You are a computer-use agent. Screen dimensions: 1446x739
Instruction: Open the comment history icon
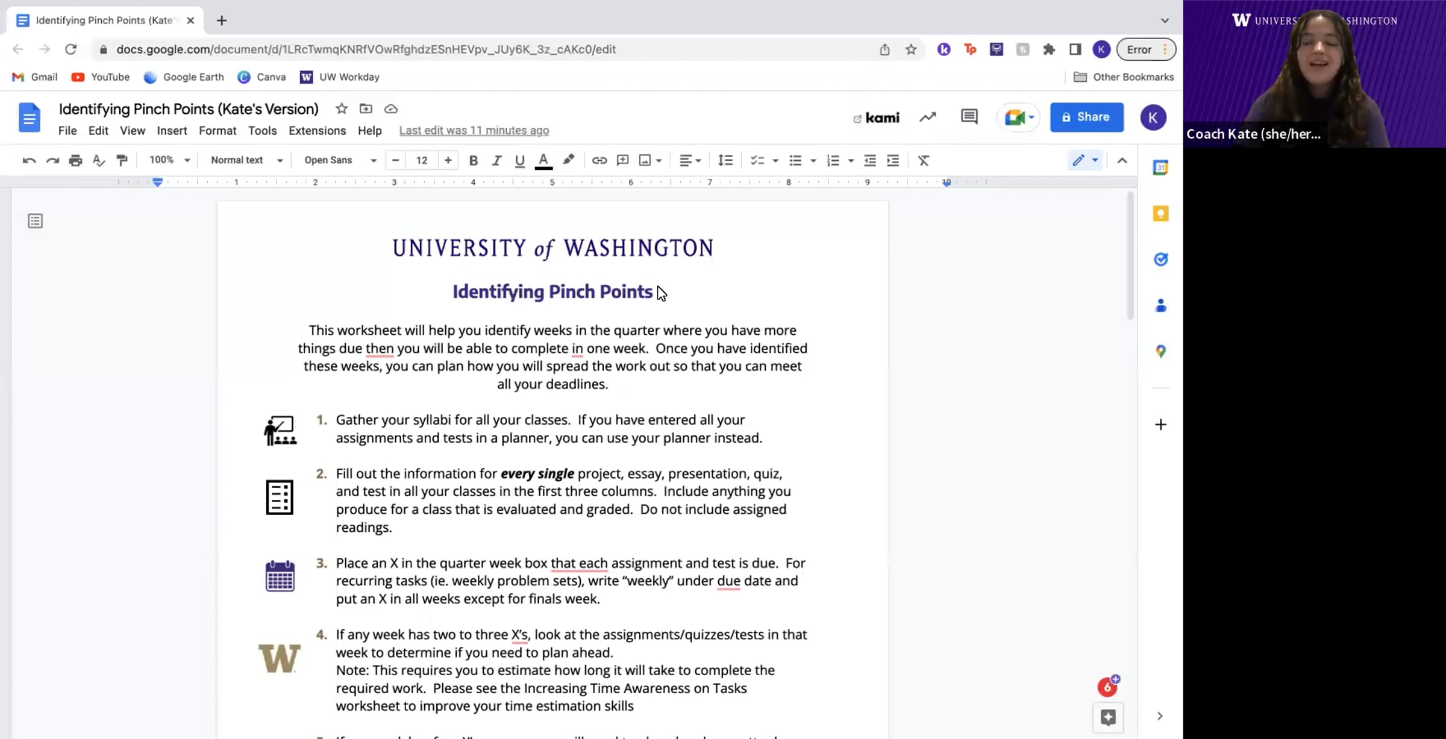969,117
